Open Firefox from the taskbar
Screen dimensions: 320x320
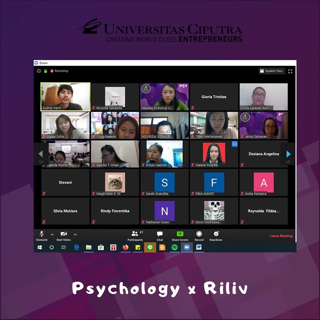coord(126,247)
